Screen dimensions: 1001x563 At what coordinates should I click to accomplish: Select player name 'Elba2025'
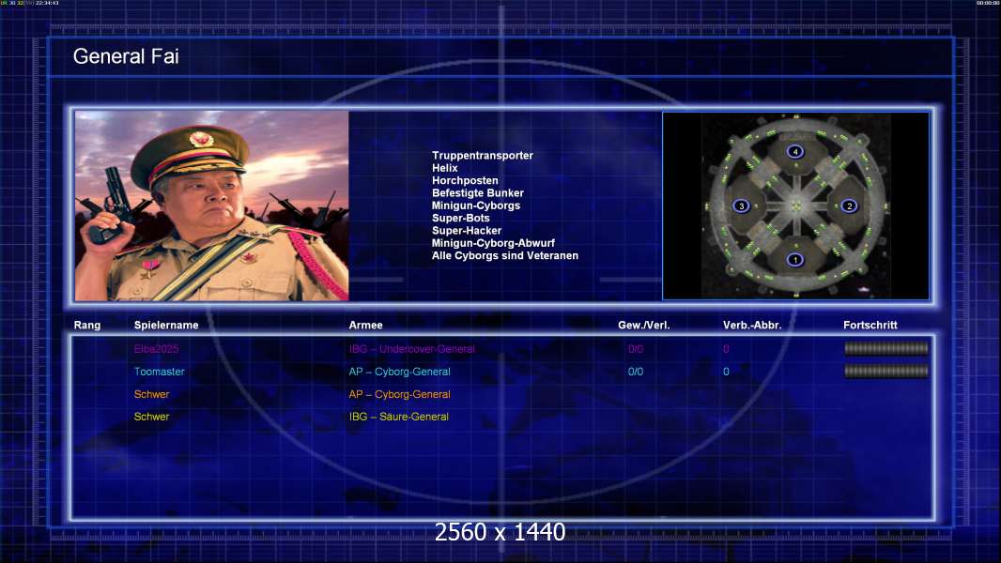click(x=156, y=349)
